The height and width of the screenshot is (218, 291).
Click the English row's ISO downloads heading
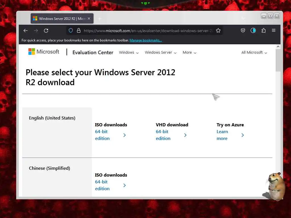pos(111,125)
